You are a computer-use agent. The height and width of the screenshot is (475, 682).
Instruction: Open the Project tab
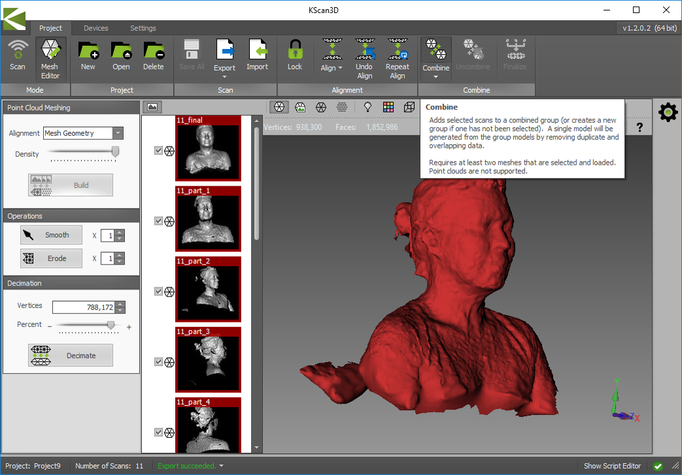[50, 28]
